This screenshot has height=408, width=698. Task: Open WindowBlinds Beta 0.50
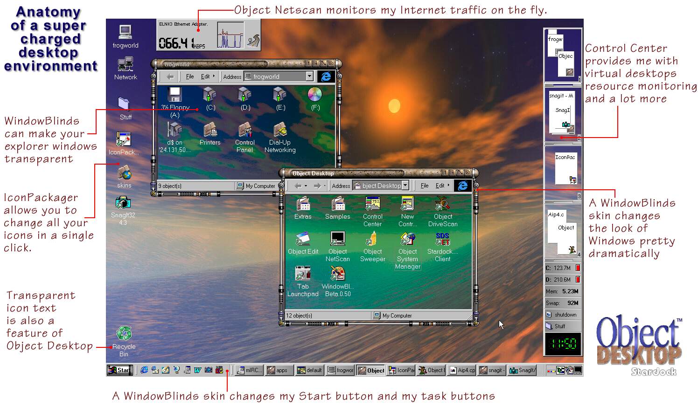click(x=338, y=282)
